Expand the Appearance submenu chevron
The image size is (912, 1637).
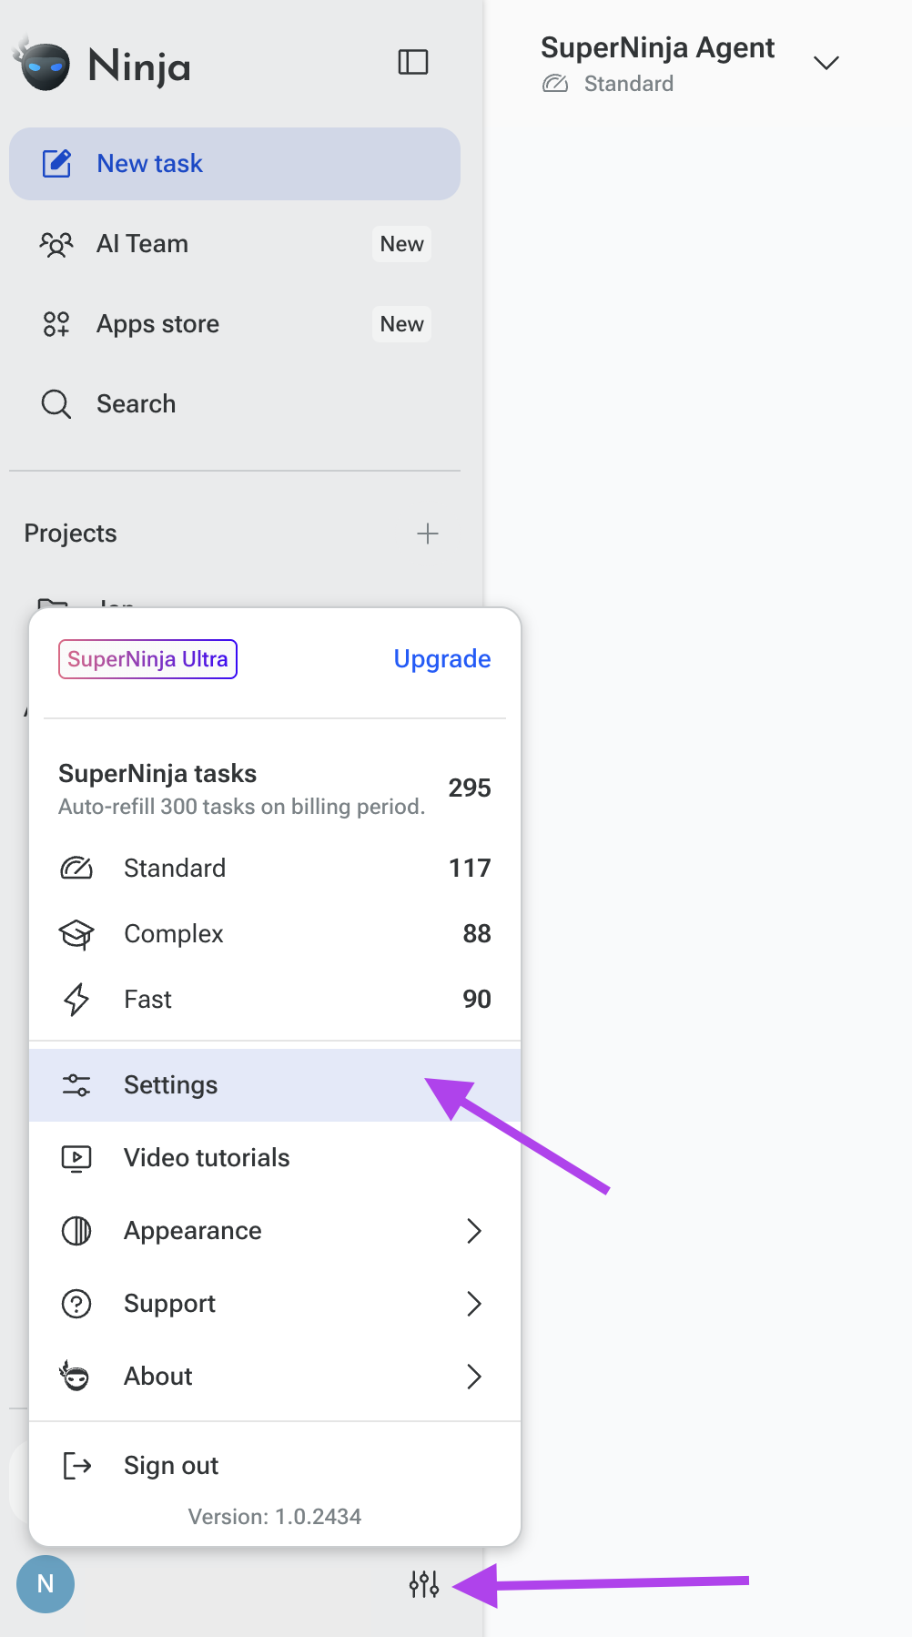pos(473,1231)
